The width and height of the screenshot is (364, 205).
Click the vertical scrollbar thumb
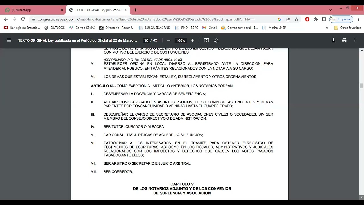click(x=362, y=86)
